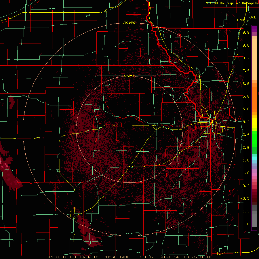Click the -0.5 value on the color scale

(245, 199)
